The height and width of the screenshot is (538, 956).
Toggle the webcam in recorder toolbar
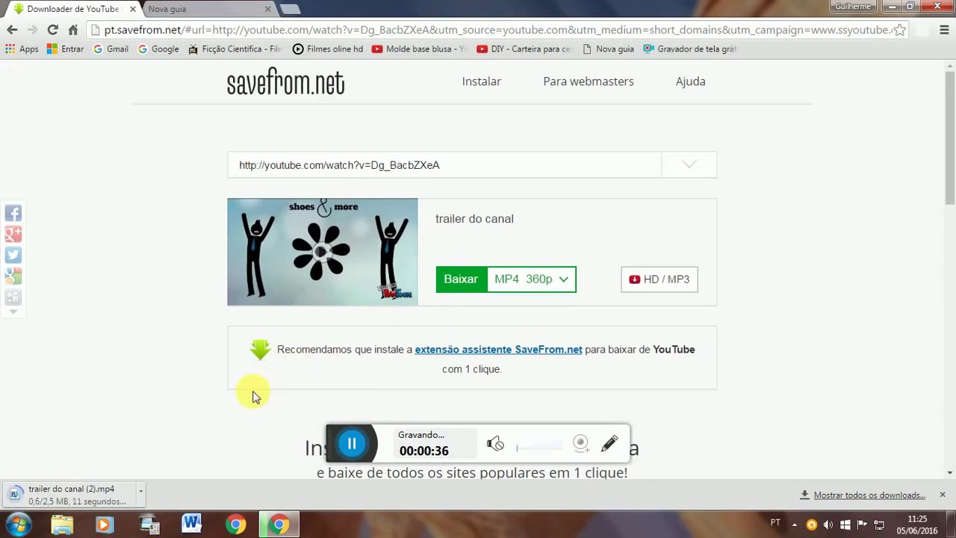pyautogui.click(x=581, y=444)
